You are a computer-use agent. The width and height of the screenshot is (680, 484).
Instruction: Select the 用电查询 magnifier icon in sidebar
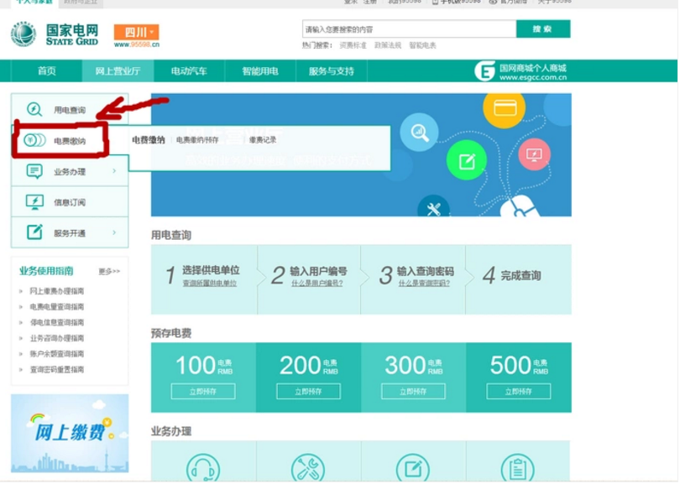click(34, 109)
